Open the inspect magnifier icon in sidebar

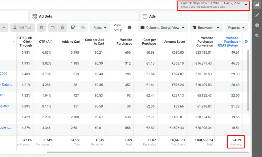pyautogui.click(x=257, y=35)
